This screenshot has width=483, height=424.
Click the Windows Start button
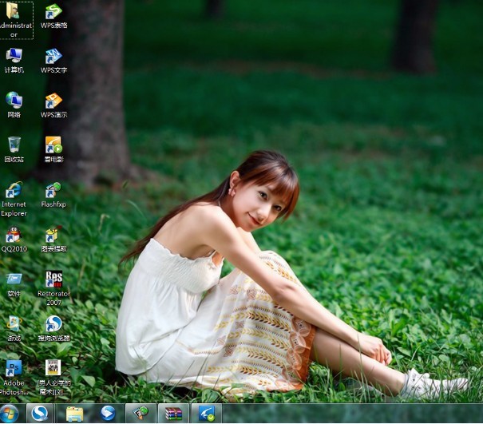coord(10,414)
